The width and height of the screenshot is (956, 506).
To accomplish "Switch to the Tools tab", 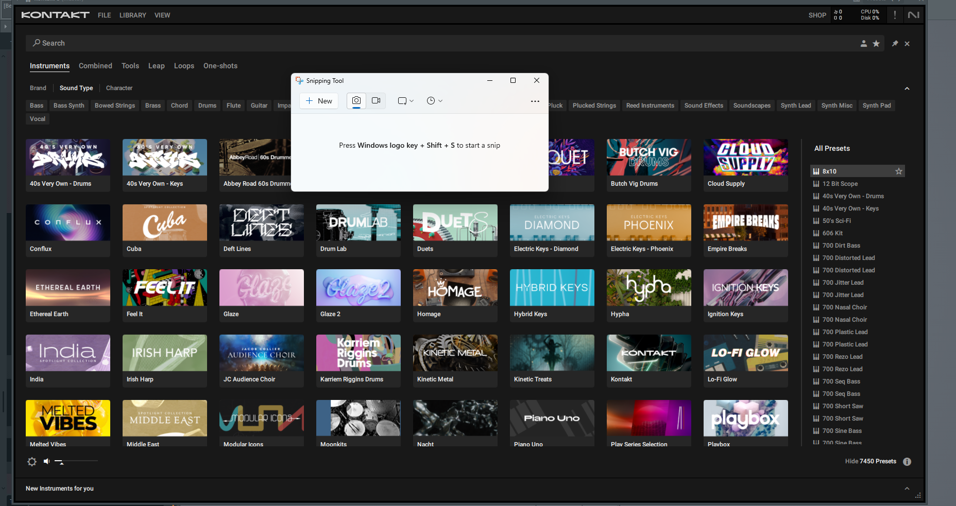I will [130, 66].
